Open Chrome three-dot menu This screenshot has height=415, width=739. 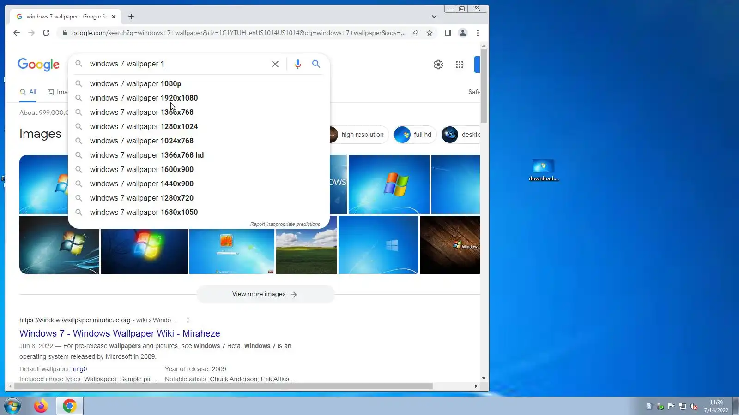478,33
